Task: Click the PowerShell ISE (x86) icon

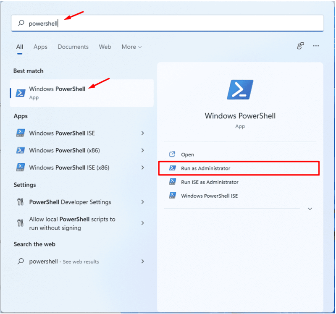Action: point(20,167)
